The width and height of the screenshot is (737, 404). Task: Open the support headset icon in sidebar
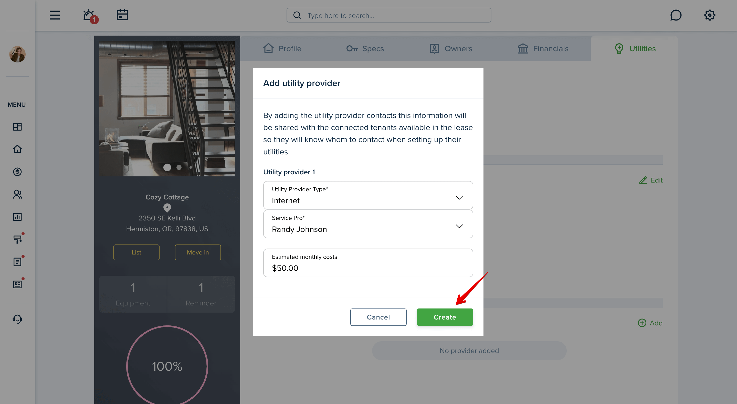click(17, 319)
